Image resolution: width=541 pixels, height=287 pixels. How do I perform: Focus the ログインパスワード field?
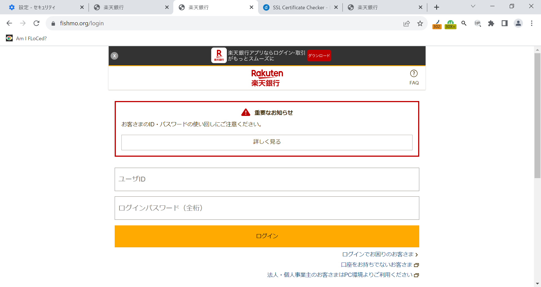coord(267,208)
